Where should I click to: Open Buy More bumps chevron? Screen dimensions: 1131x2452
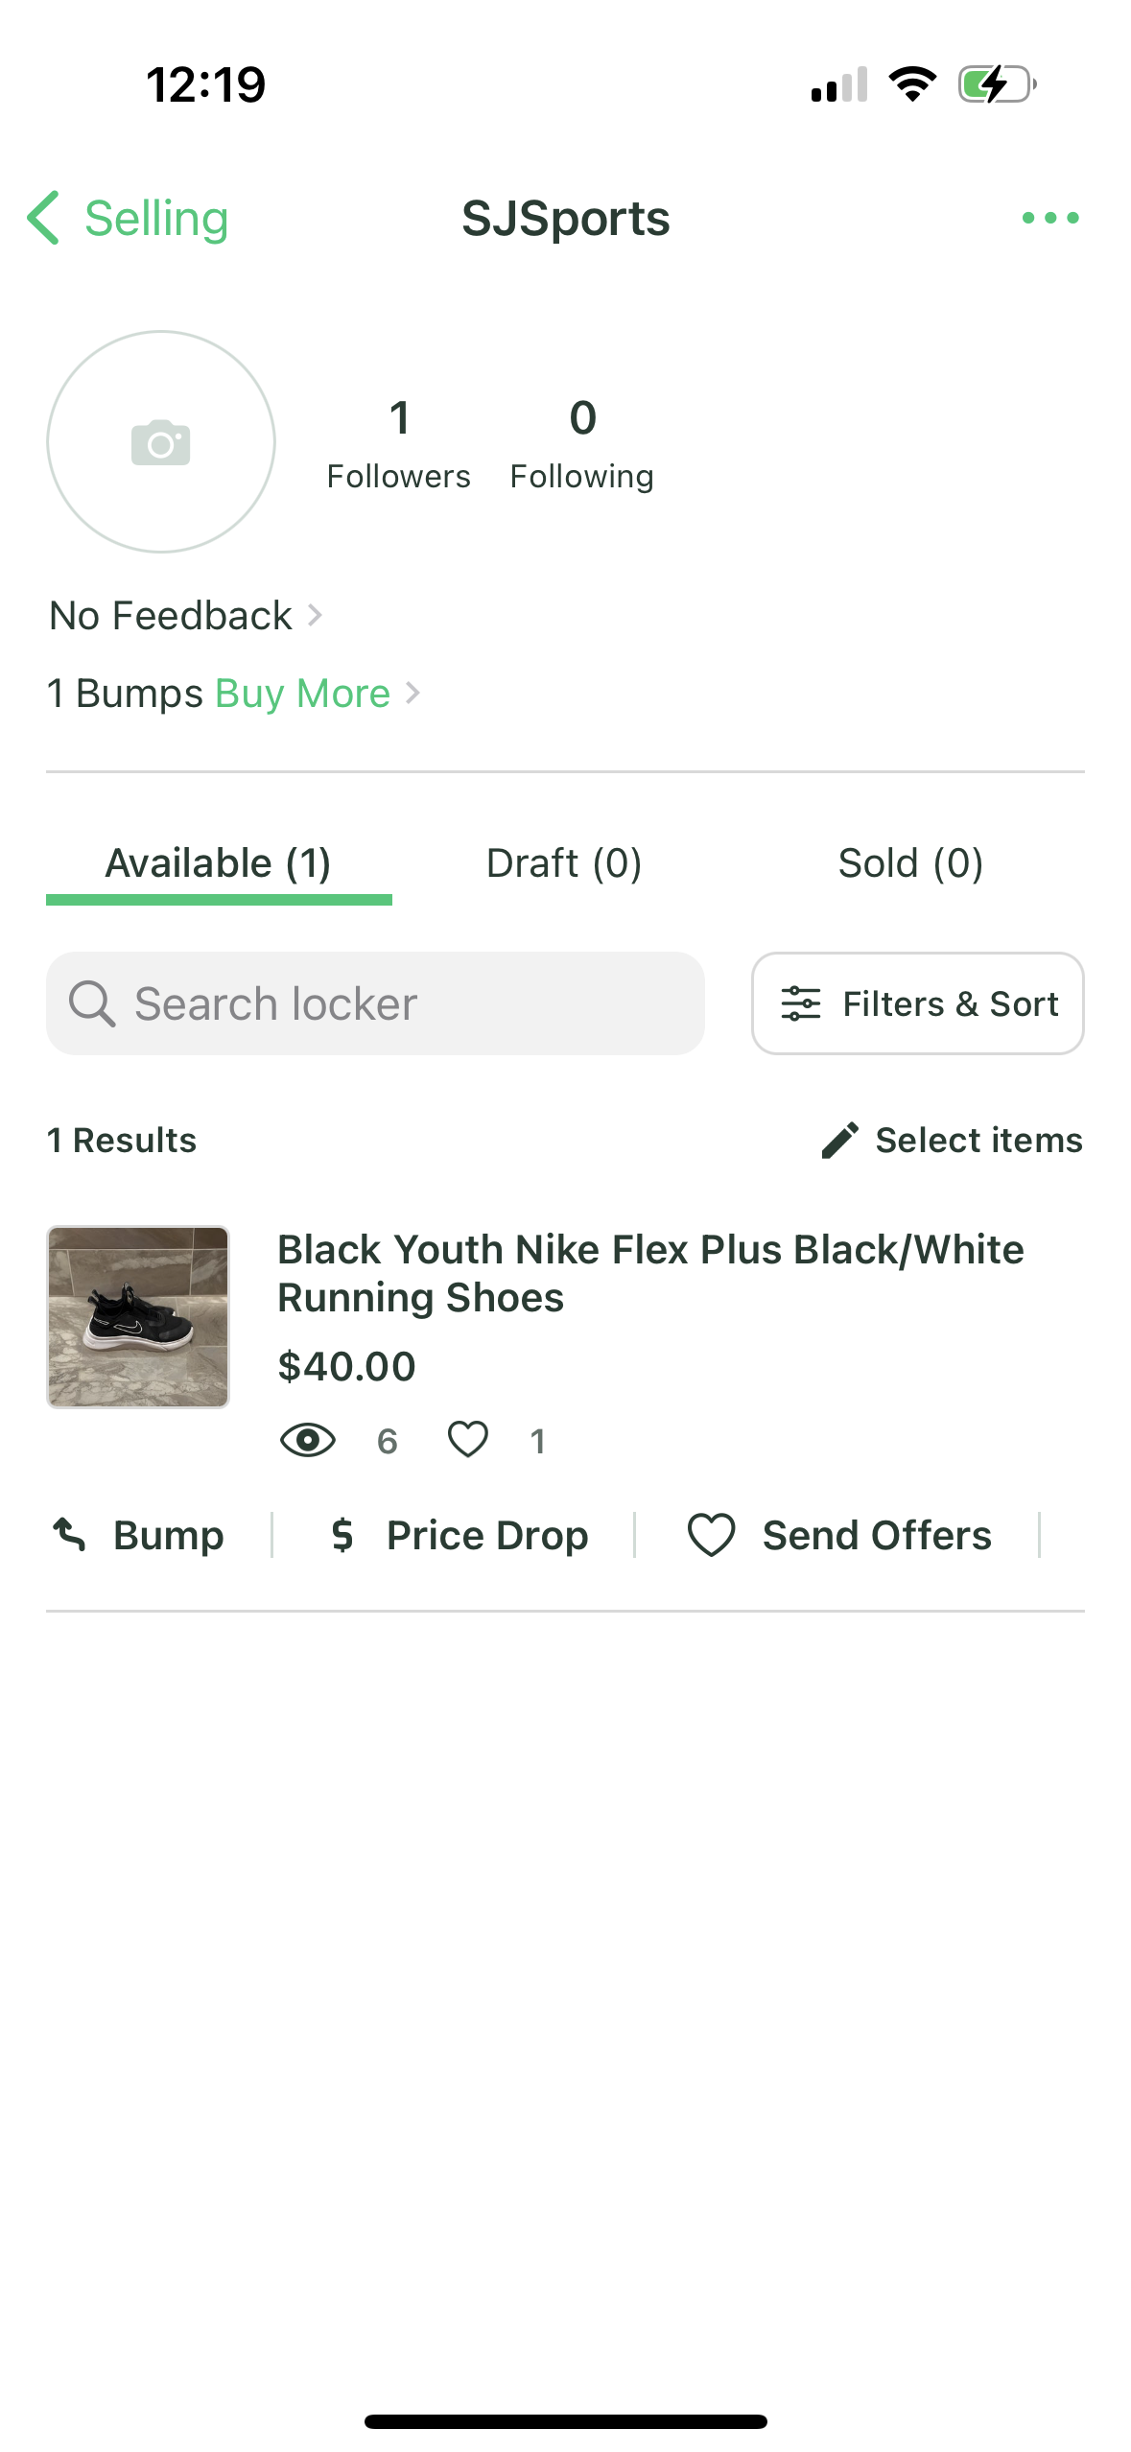tap(412, 693)
